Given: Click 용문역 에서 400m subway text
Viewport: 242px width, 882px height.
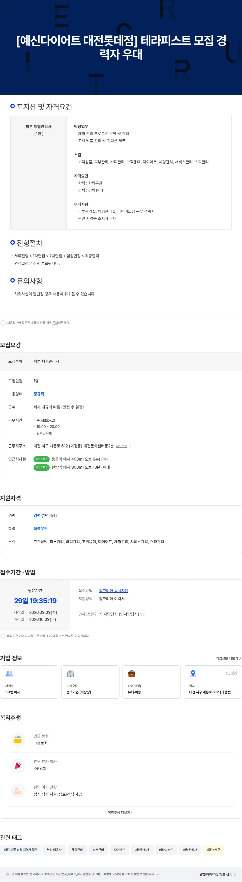Looking at the screenshot, I should click(80, 459).
